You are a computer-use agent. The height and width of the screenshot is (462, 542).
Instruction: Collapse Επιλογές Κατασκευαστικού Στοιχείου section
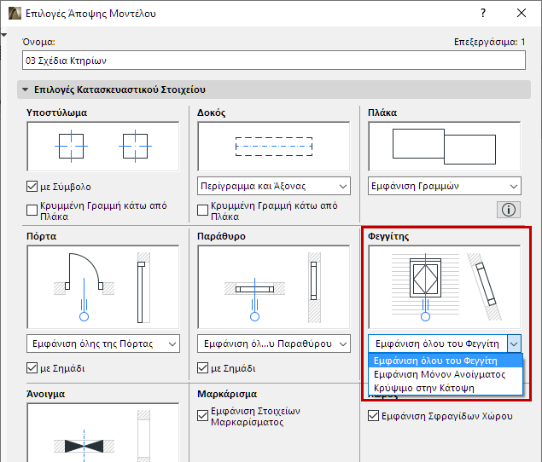click(26, 90)
